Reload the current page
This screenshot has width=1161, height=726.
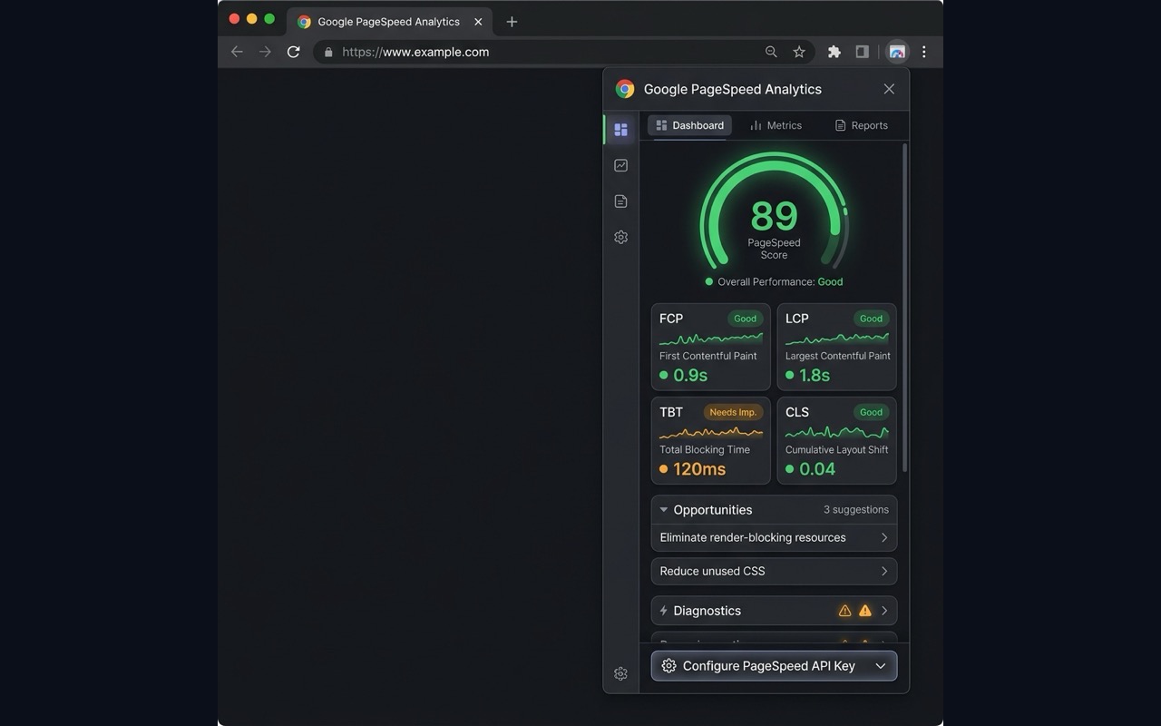click(x=293, y=52)
